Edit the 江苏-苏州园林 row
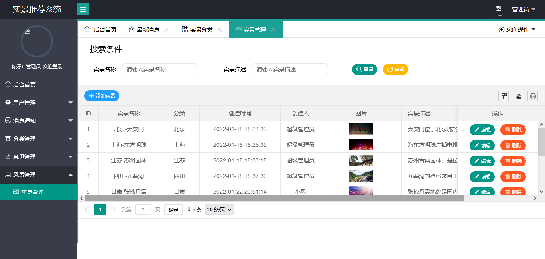The image size is (545, 259). tap(482, 161)
